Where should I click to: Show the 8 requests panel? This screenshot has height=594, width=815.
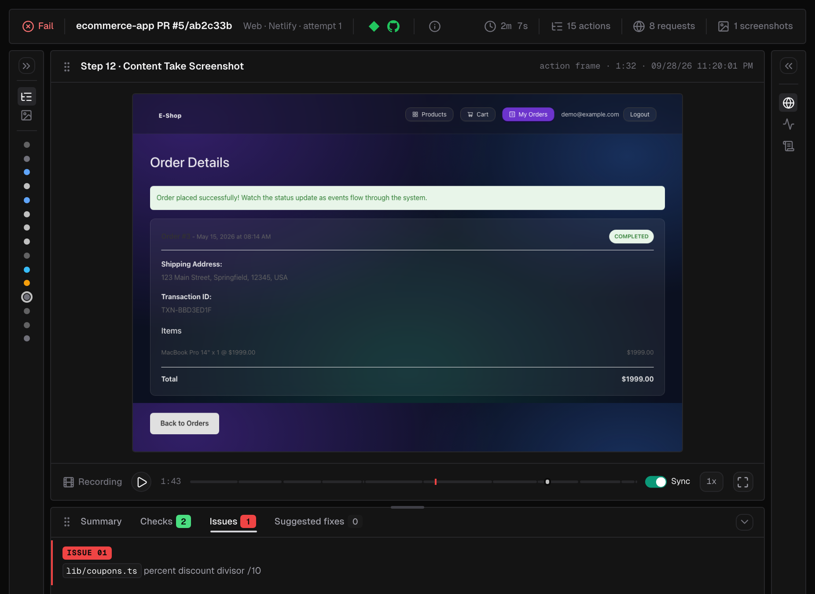tap(664, 26)
